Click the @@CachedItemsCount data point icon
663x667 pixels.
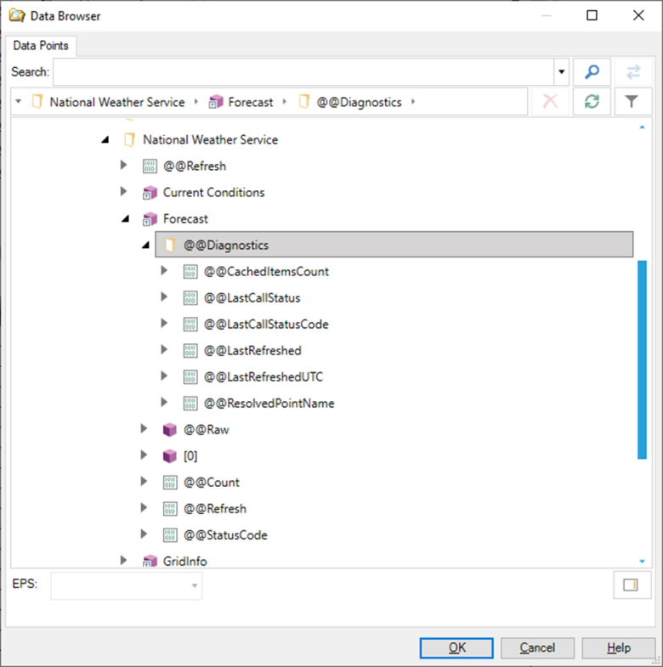[190, 272]
